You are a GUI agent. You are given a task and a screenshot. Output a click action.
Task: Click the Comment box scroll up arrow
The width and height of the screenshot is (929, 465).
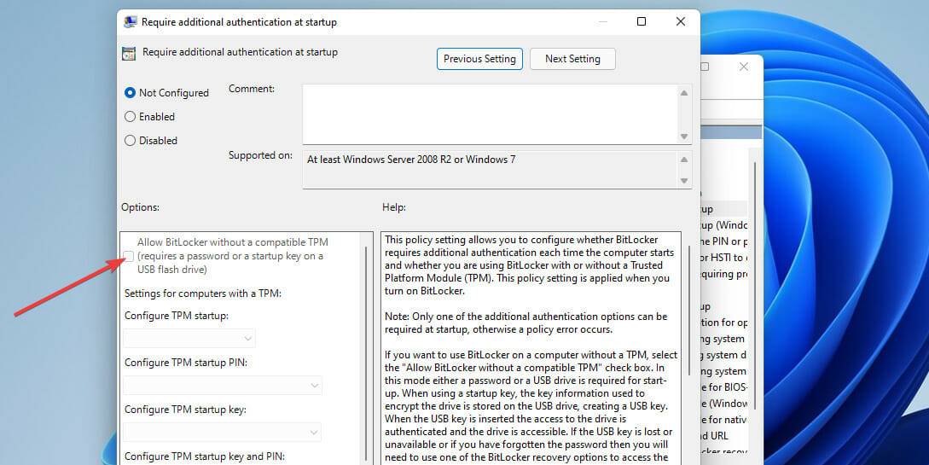(x=684, y=93)
